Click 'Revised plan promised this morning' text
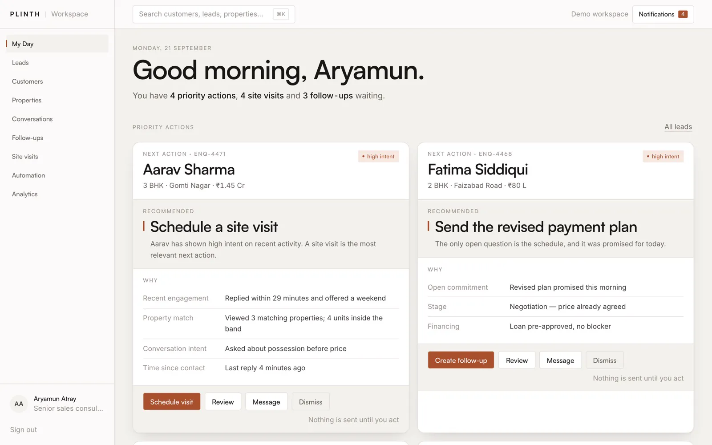 pyautogui.click(x=568, y=287)
